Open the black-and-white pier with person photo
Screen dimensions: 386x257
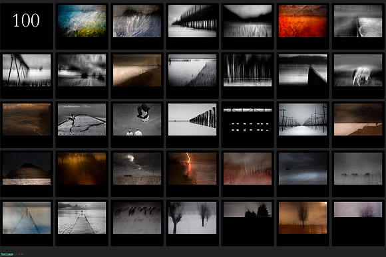point(82,218)
